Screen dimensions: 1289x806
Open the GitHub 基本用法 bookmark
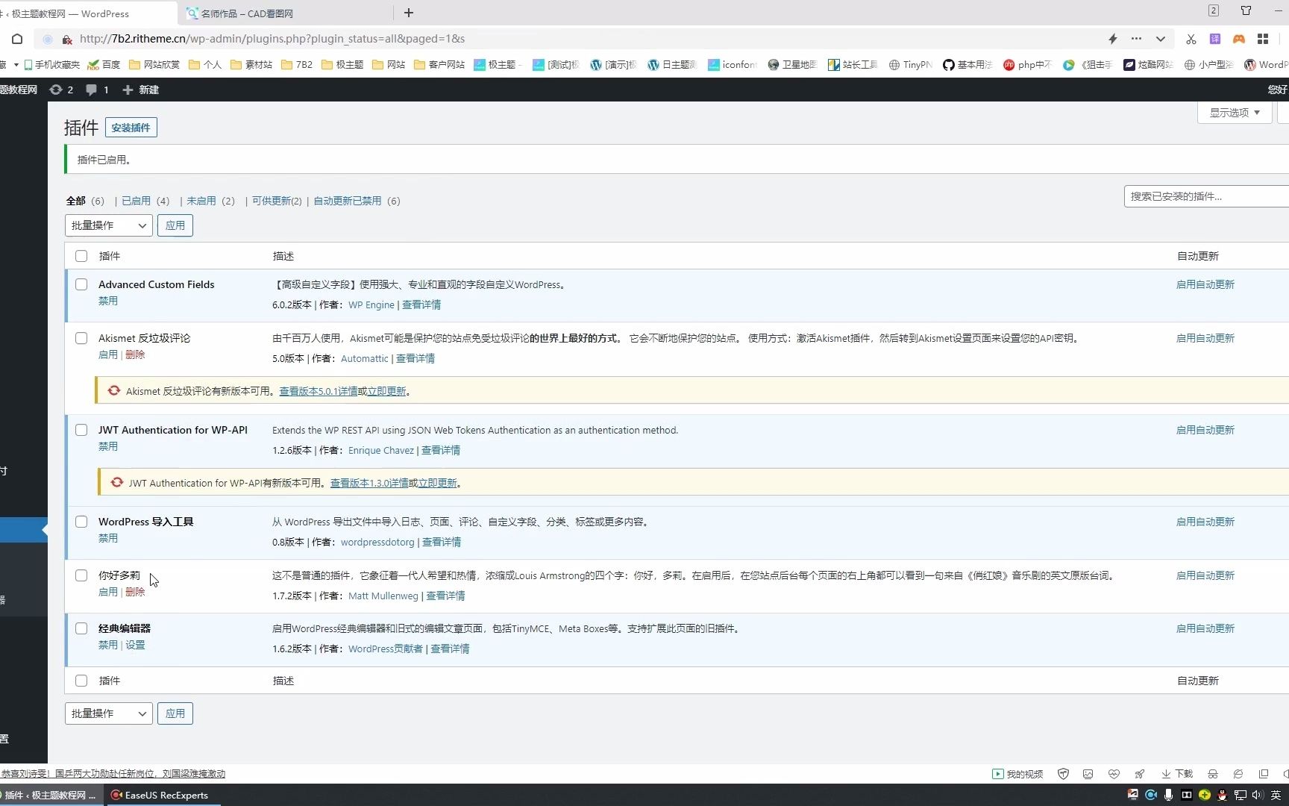(x=967, y=65)
